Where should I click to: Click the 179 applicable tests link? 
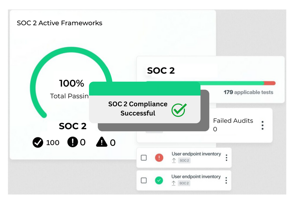pos(248,92)
